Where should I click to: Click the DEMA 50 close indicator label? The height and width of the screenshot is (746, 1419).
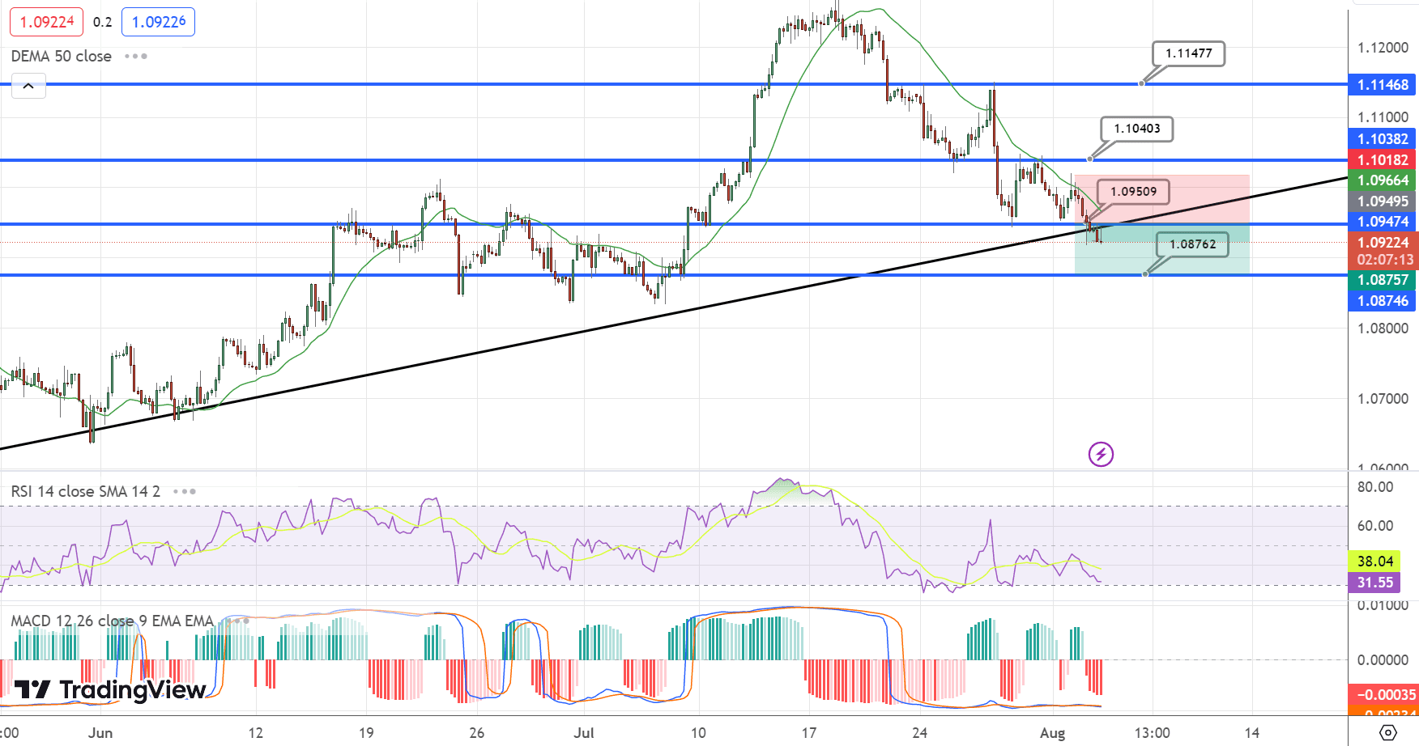pyautogui.click(x=62, y=56)
